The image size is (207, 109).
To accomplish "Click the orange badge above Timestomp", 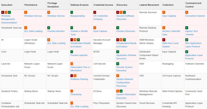I will point(72,91).
